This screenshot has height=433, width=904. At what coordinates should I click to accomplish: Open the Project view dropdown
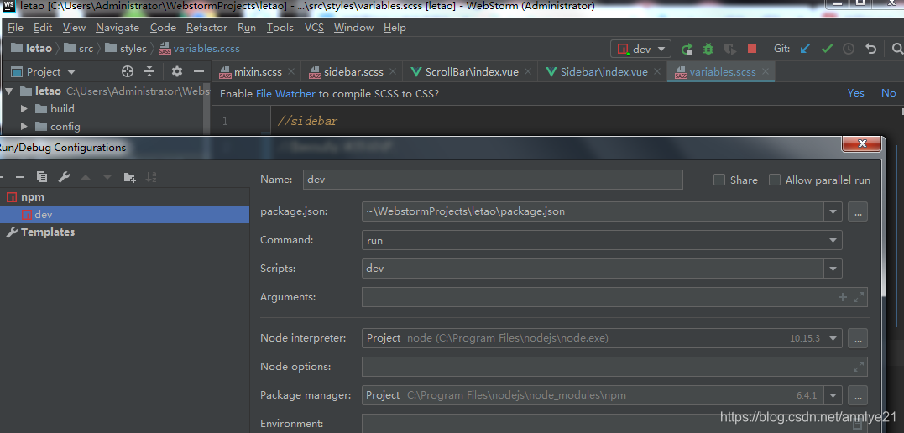point(71,72)
